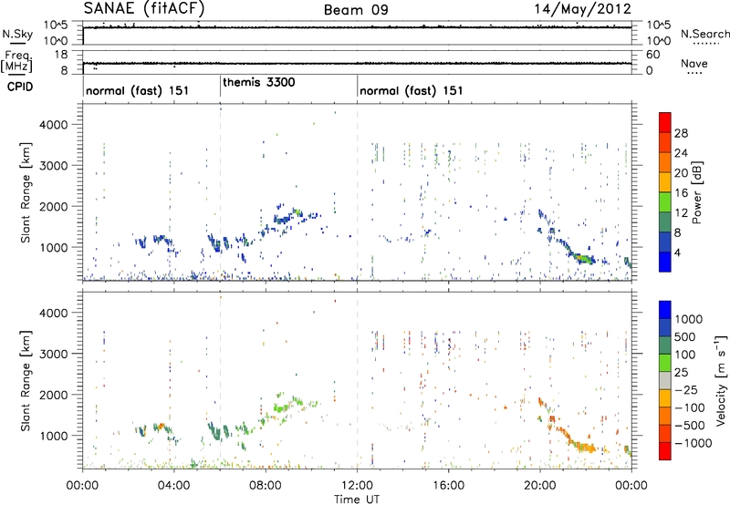This screenshot has width=730, height=505.
Task: Click the 24 label on power colorbar
Action: (x=681, y=153)
